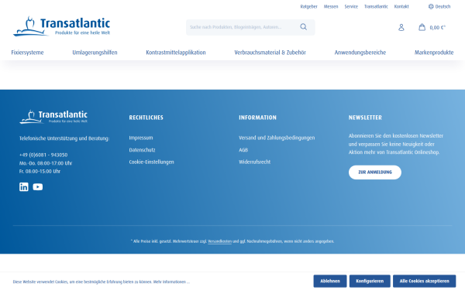The width and height of the screenshot is (465, 290).
Task: Click the Konfigurieren cookie button
Action: [370, 281]
